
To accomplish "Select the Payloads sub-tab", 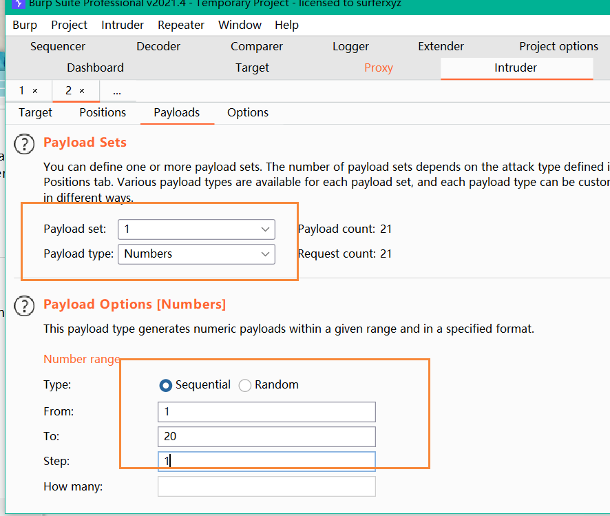I will [x=177, y=112].
